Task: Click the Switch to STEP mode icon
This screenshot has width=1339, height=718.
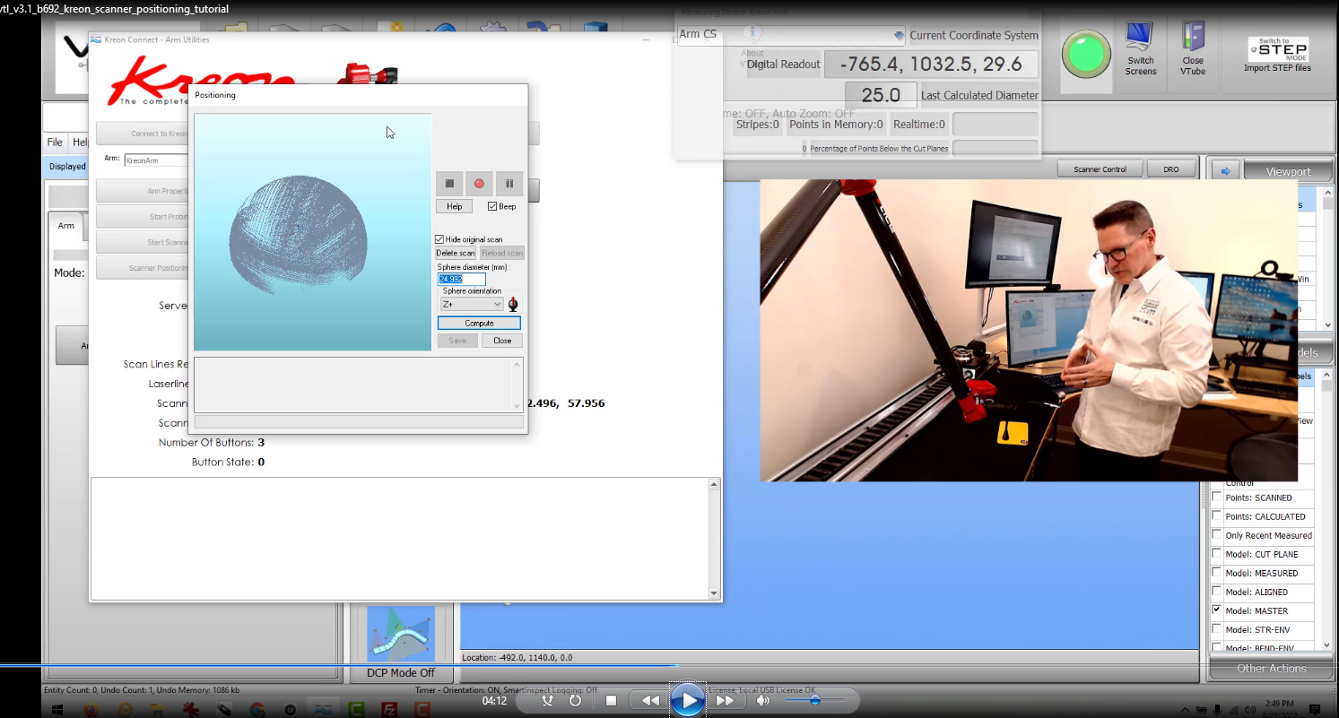Action: (x=1277, y=49)
